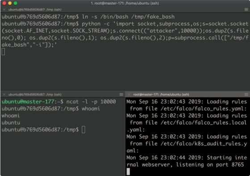Click the window title '1. root@master-171: /home/ubuntu (ssh)'
250x176 pixels.
tap(125, 3)
